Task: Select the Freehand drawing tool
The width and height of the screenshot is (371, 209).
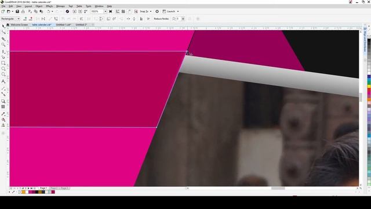Action: click(3, 51)
